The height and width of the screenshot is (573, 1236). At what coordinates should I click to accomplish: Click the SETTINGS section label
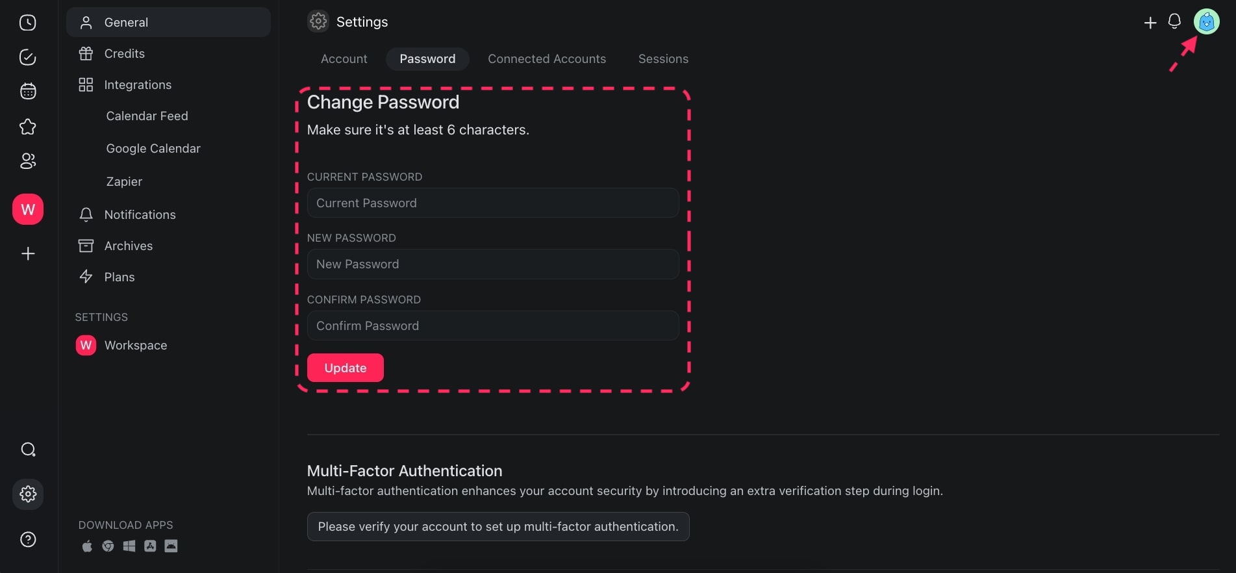pyautogui.click(x=101, y=317)
